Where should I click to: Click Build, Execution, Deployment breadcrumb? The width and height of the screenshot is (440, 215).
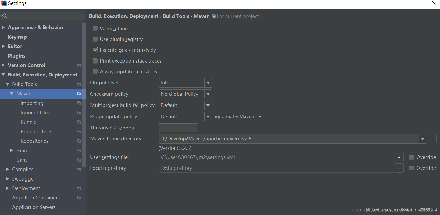[x=124, y=16]
